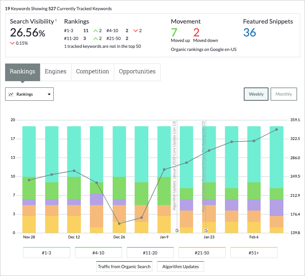Toggle the #1-3 legend series

click(x=47, y=253)
